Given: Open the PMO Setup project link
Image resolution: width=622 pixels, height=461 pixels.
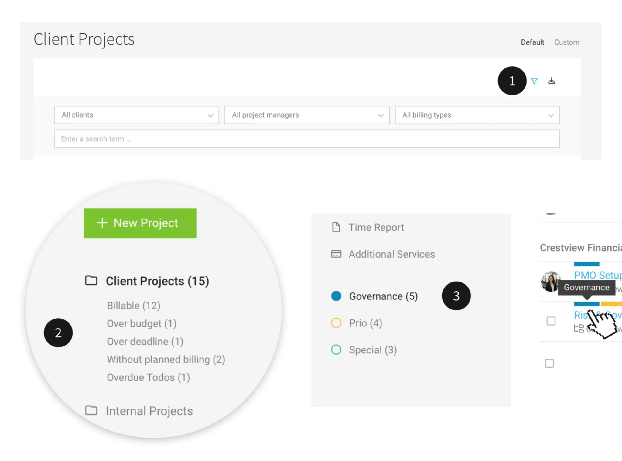Looking at the screenshot, I should 598,275.
